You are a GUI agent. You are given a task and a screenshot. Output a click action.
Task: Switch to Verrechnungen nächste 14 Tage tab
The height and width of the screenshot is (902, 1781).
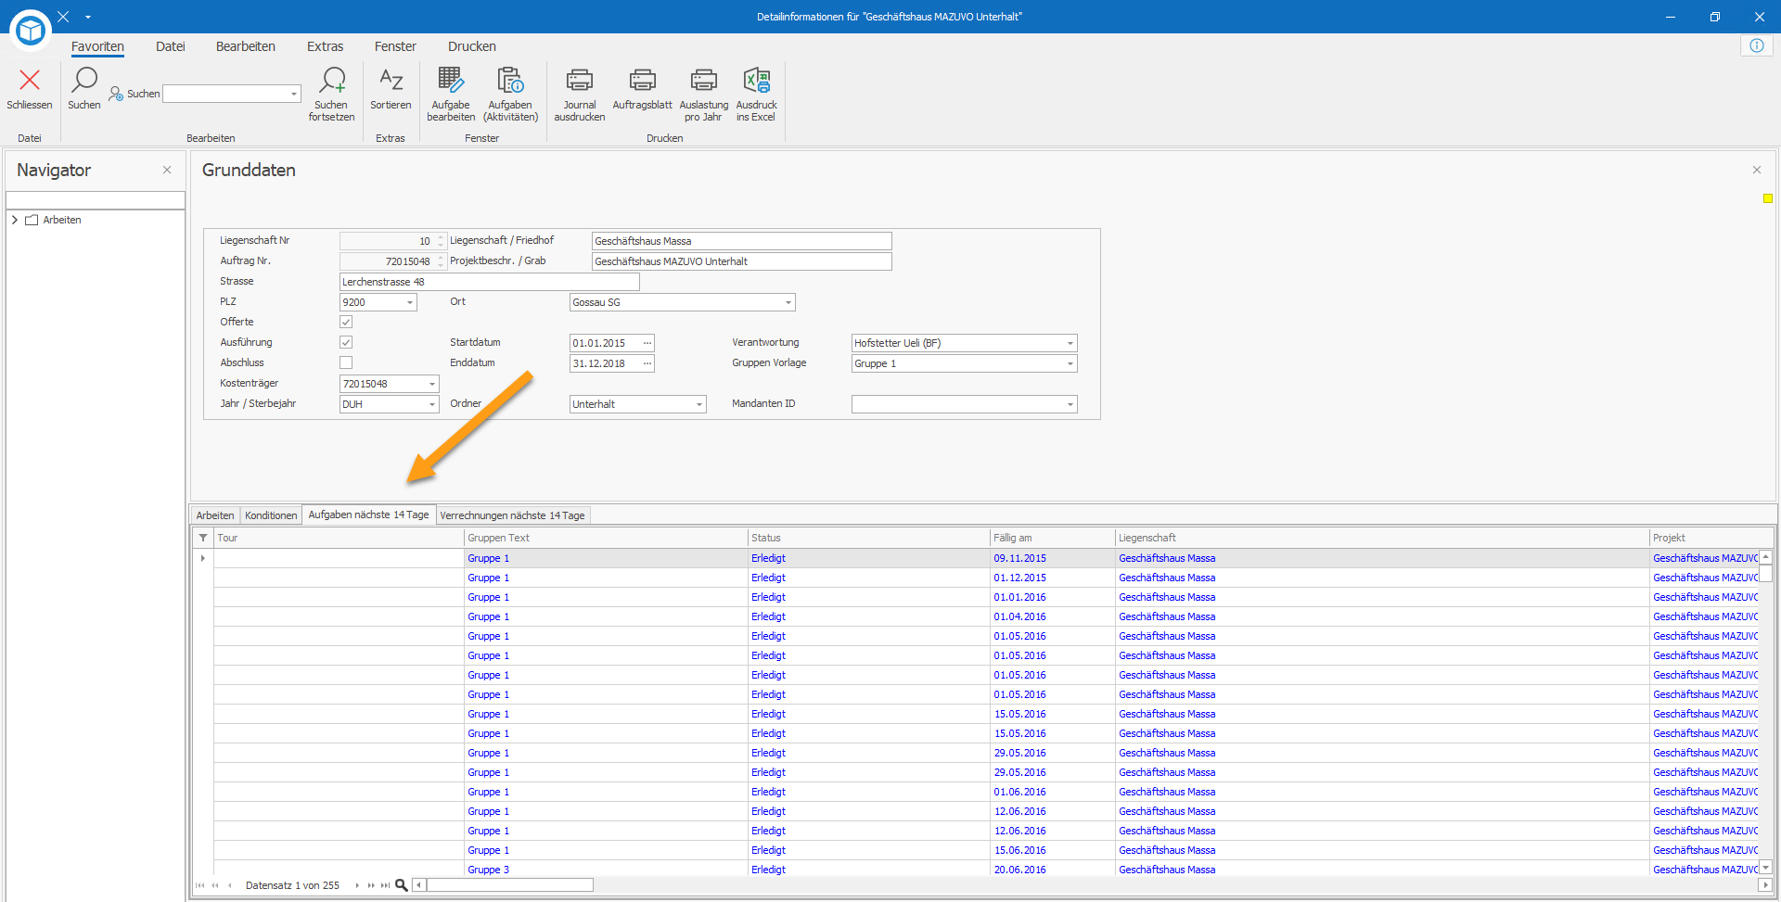pos(512,515)
